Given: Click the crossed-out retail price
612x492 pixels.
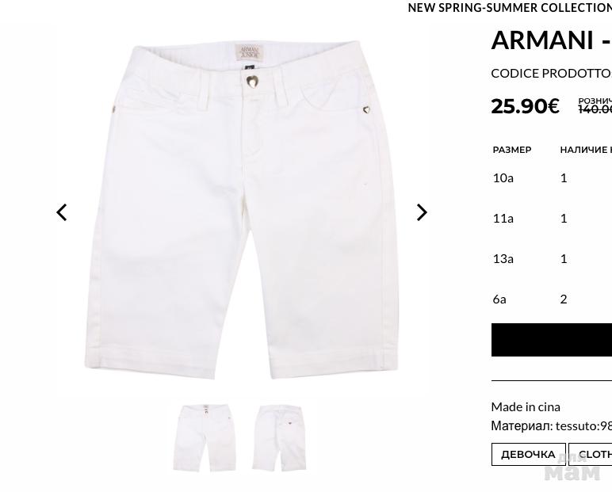Looking at the screenshot, I should [x=595, y=109].
